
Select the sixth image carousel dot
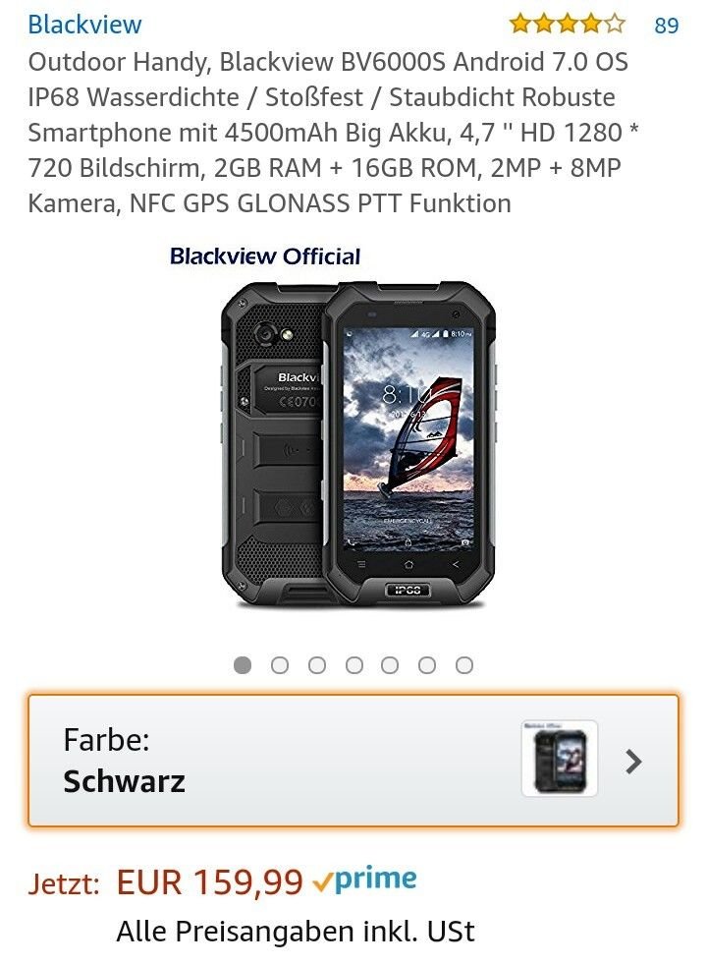427,664
